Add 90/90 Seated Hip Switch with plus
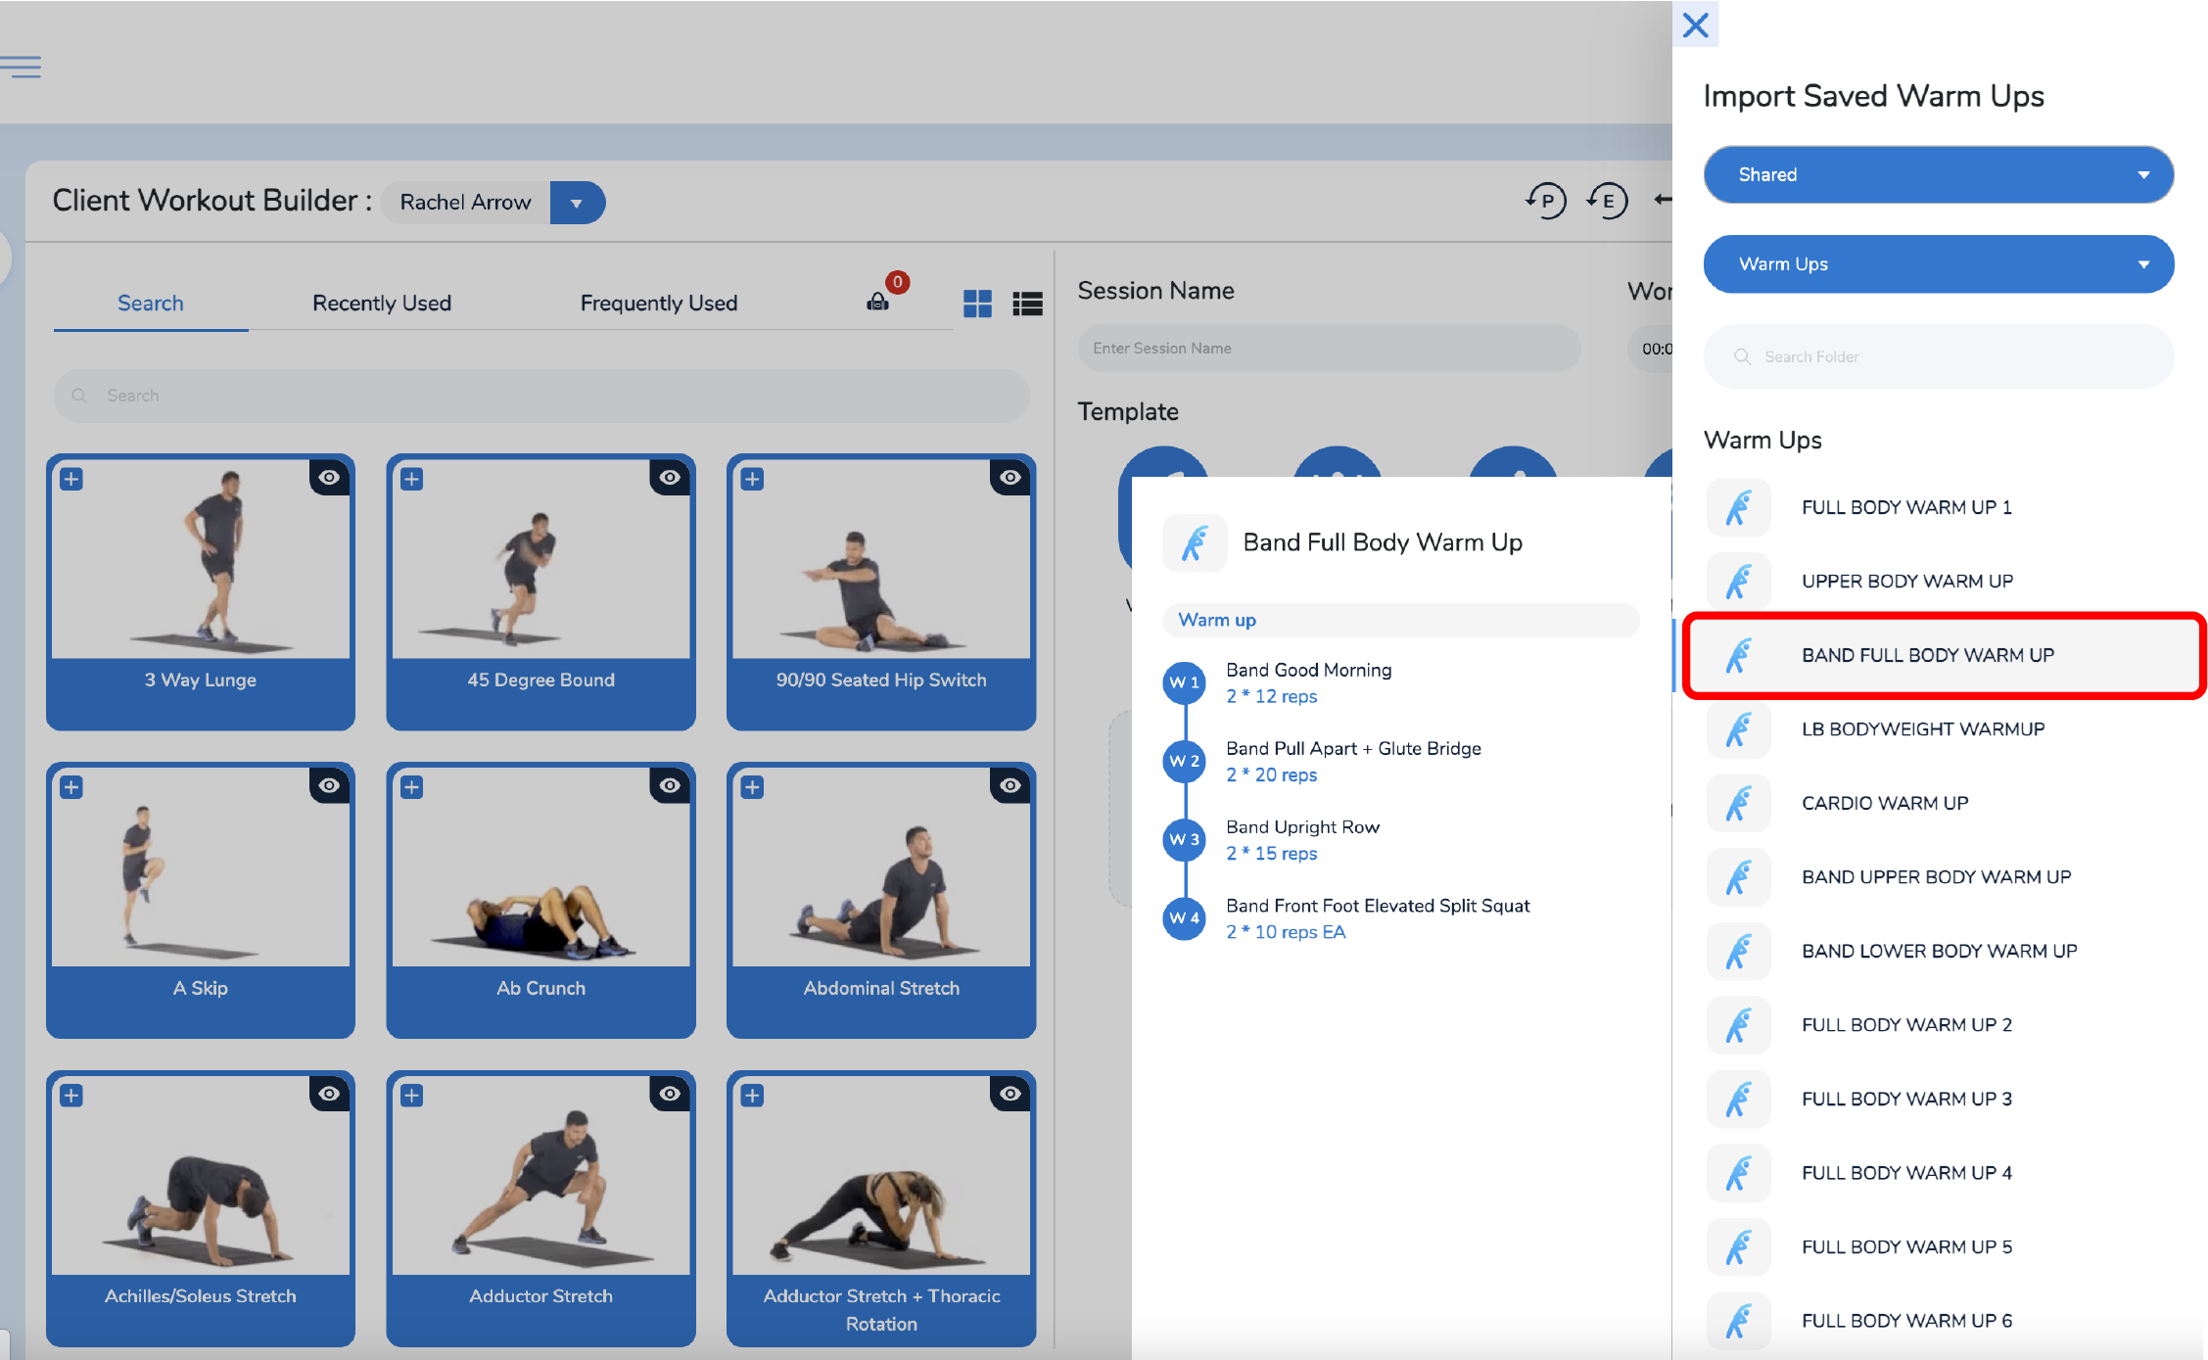Viewport: 2208px width, 1360px height. pyautogui.click(x=752, y=479)
